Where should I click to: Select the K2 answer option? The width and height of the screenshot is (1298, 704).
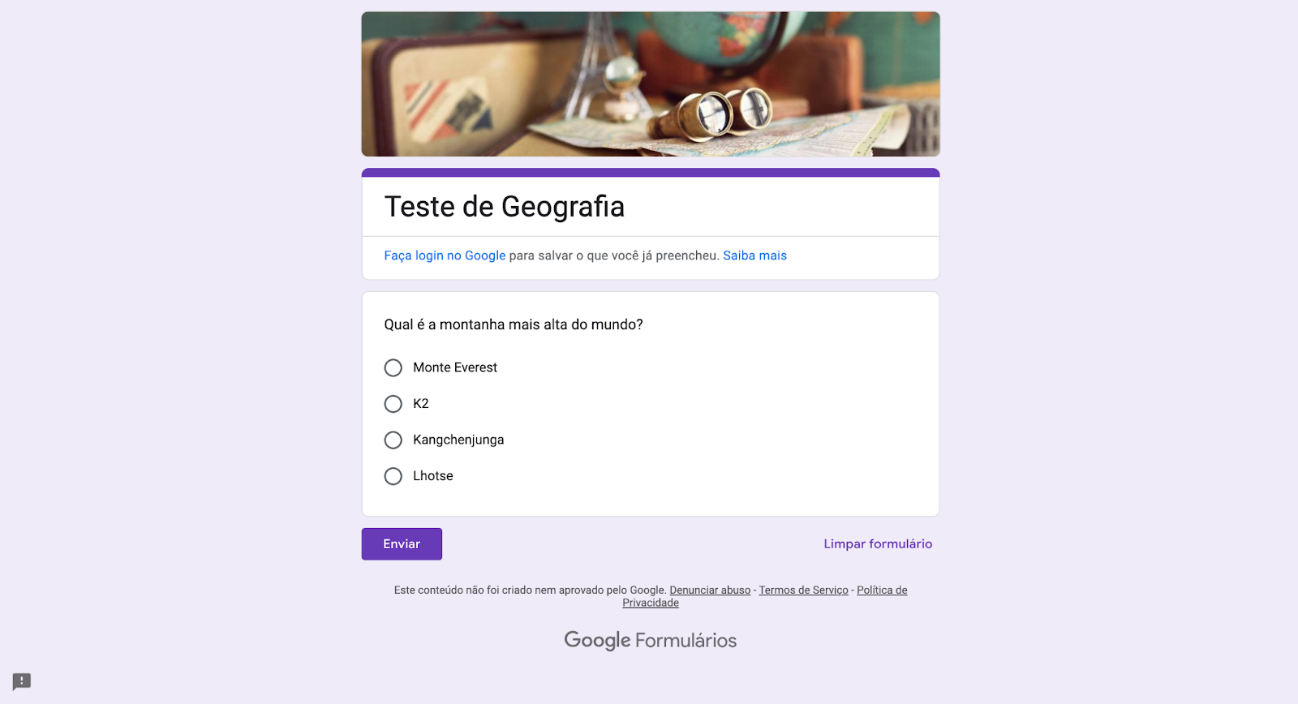(393, 403)
